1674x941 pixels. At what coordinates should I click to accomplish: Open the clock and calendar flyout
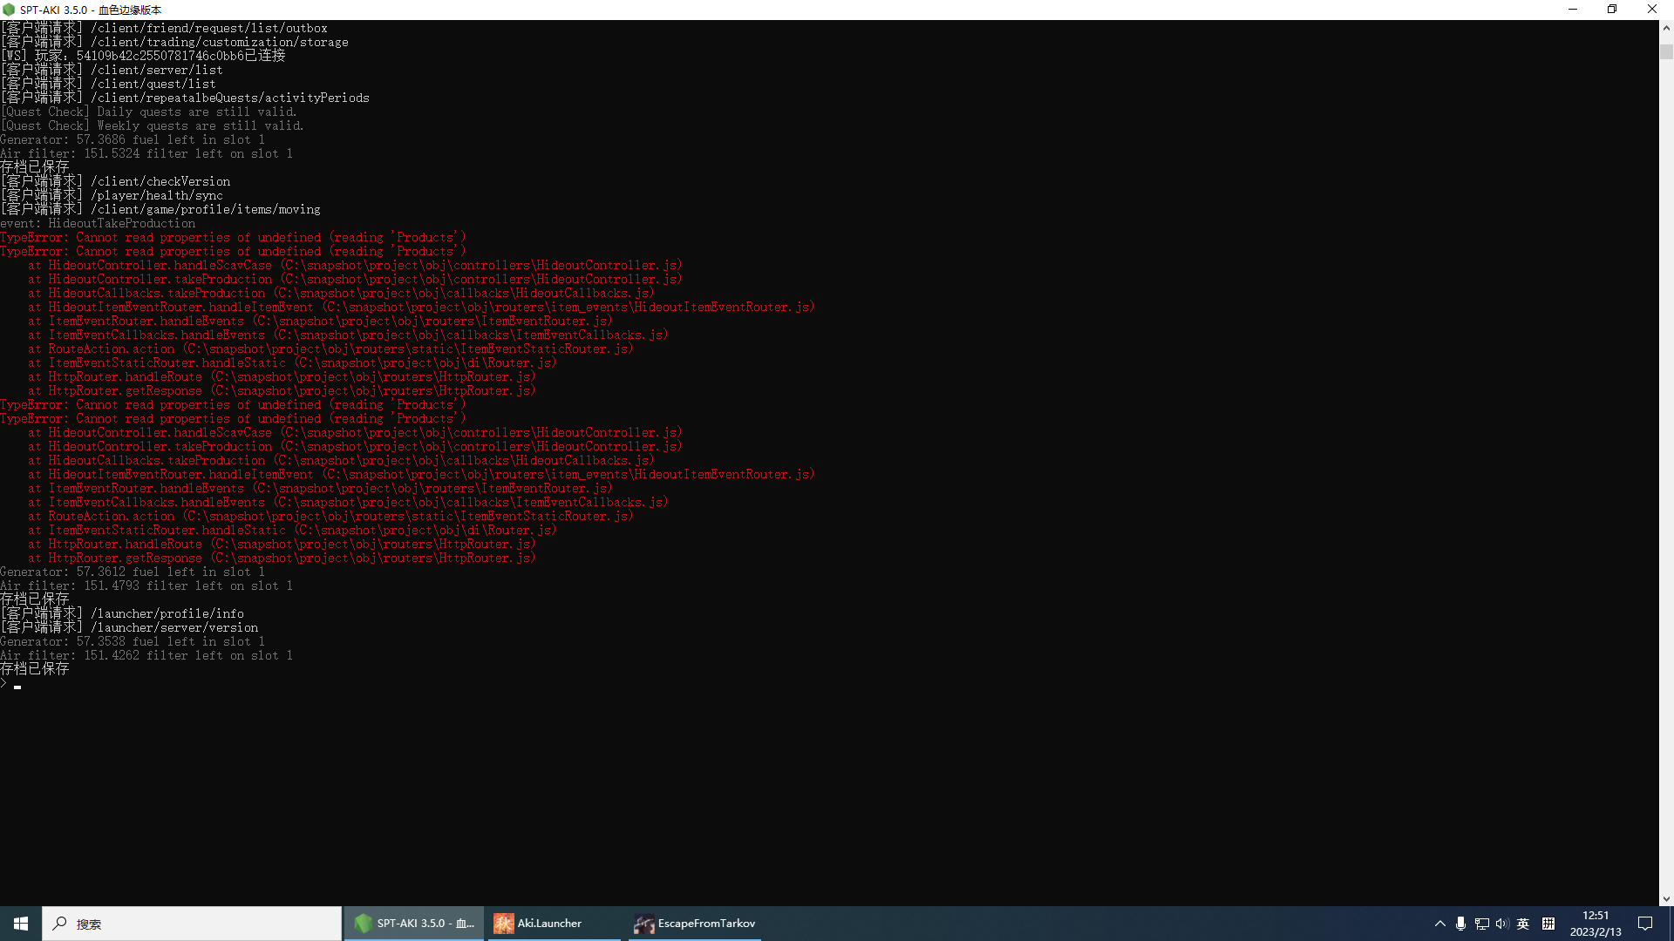pyautogui.click(x=1596, y=924)
